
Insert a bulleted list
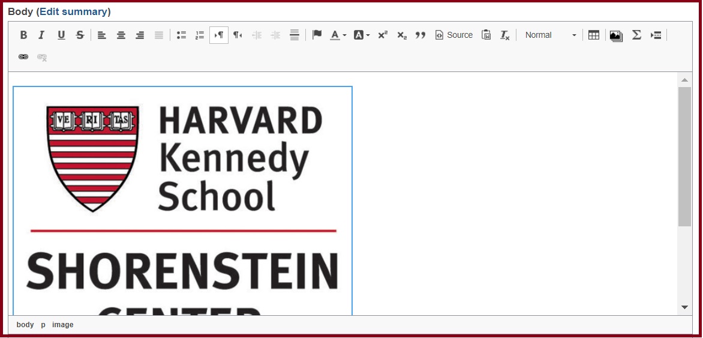tap(181, 35)
